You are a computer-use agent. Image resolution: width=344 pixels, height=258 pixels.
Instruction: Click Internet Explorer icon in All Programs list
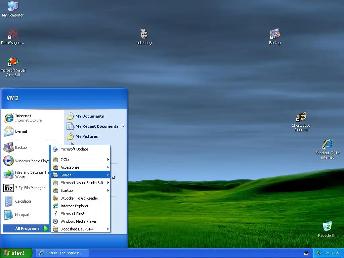(x=55, y=206)
